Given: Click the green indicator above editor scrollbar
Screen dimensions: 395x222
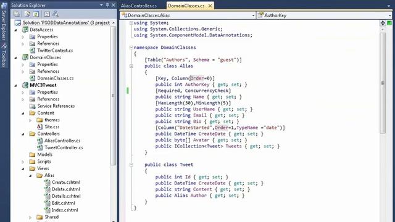Looking at the screenshot, I should [x=389, y=23].
